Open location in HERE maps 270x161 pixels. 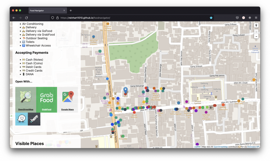click(34, 119)
